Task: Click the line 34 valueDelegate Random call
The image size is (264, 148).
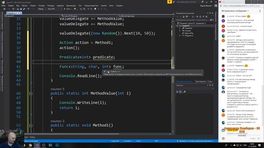Action: pos(107,33)
